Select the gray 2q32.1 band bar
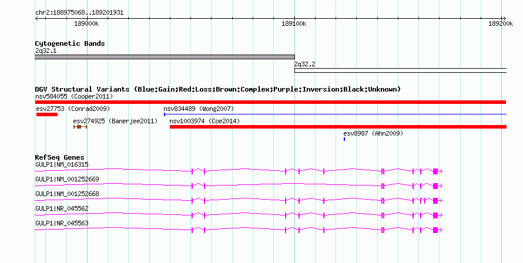The image size is (523, 263). pos(165,57)
